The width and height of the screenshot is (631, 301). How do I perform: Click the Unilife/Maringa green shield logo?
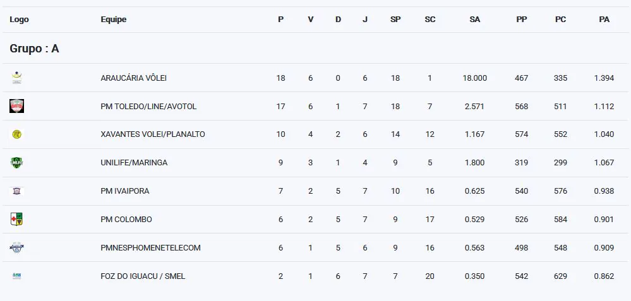[x=16, y=163]
